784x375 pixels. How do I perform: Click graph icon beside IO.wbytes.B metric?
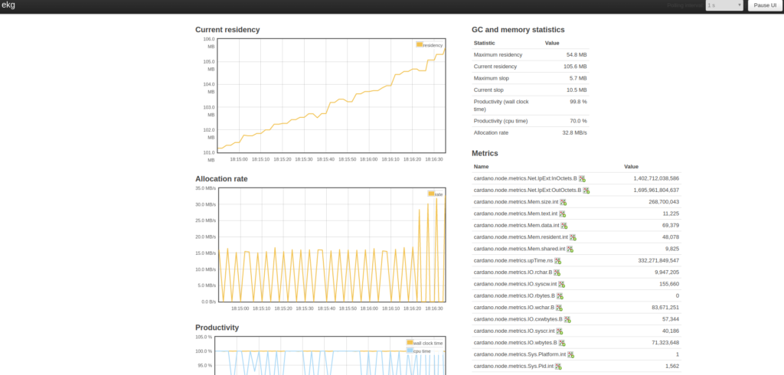[562, 343]
